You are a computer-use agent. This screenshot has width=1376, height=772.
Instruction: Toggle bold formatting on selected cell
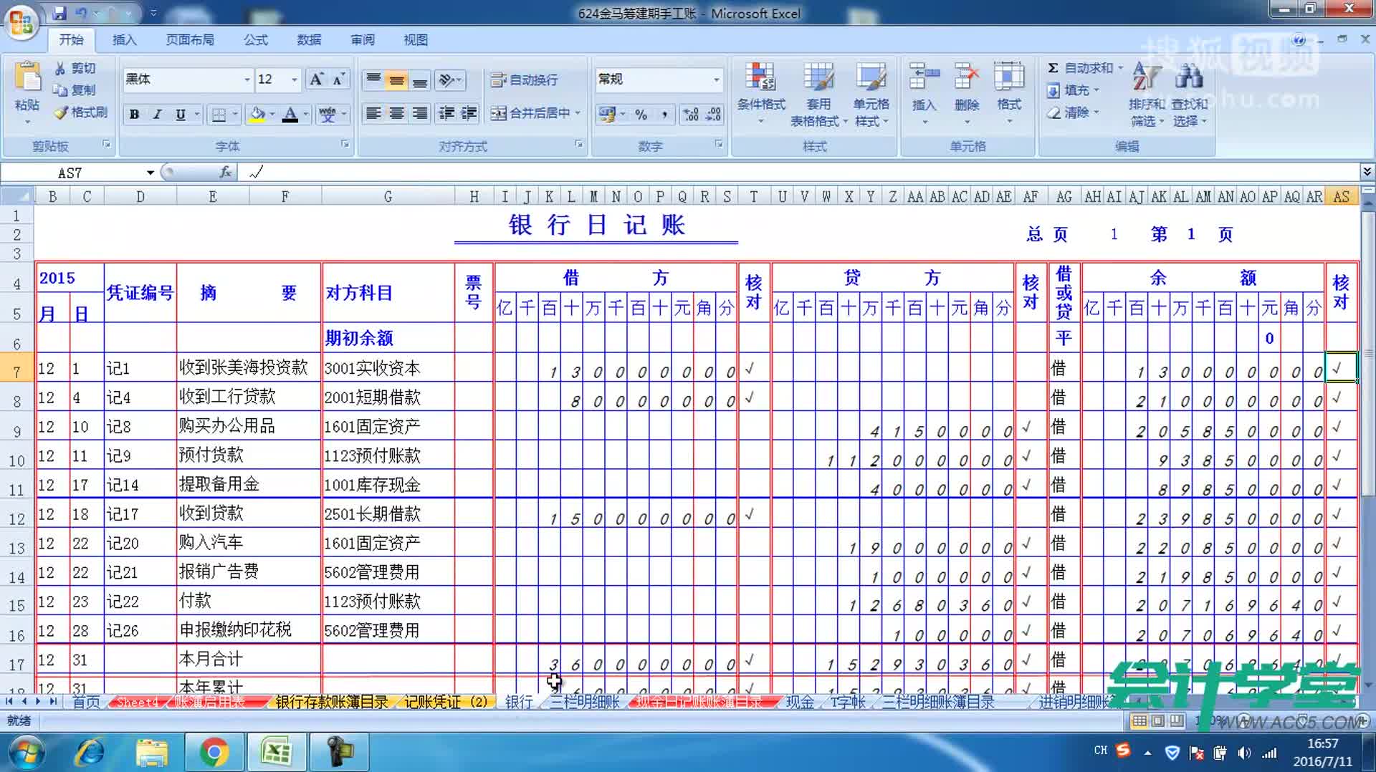pos(135,115)
